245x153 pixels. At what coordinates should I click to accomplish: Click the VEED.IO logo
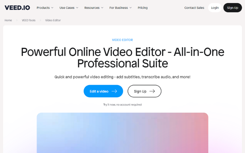point(17,8)
